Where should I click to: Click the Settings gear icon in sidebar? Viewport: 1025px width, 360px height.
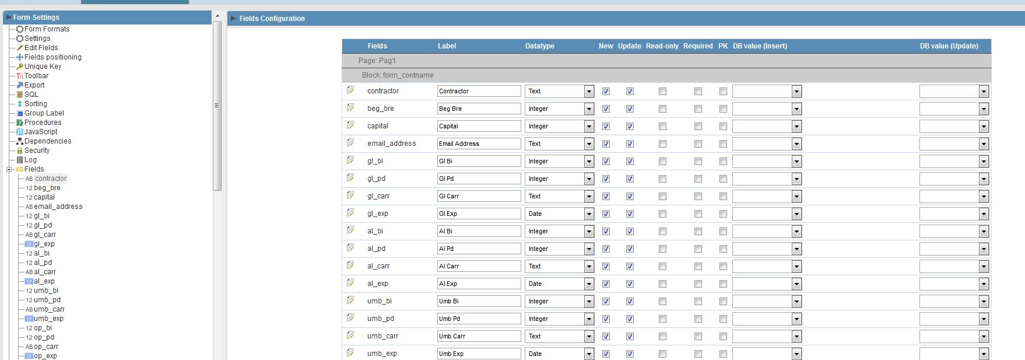coord(20,39)
